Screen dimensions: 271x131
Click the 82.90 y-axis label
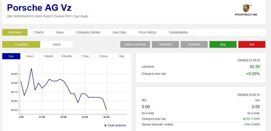point(14,74)
